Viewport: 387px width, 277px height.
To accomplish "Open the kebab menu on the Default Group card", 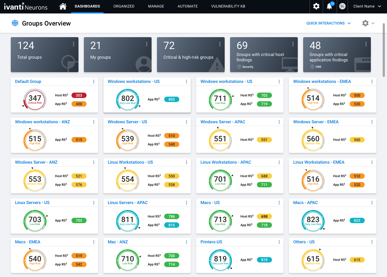I will pyautogui.click(x=94, y=81).
